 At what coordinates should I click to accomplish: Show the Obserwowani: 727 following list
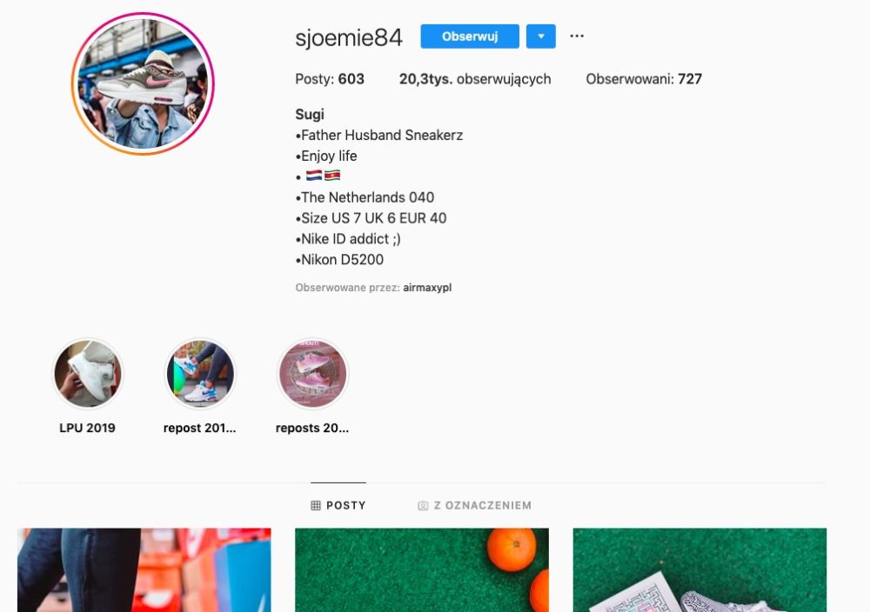click(x=644, y=79)
